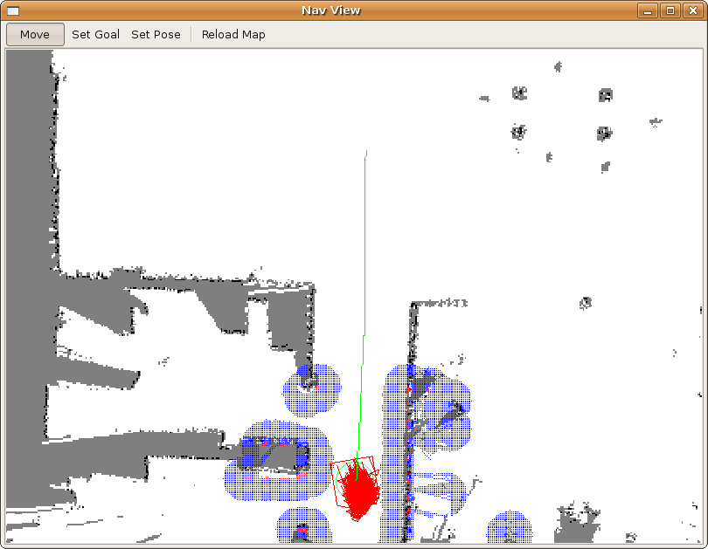
Task: Click the blue obstacle circle at bottom right
Action: pyautogui.click(x=510, y=530)
